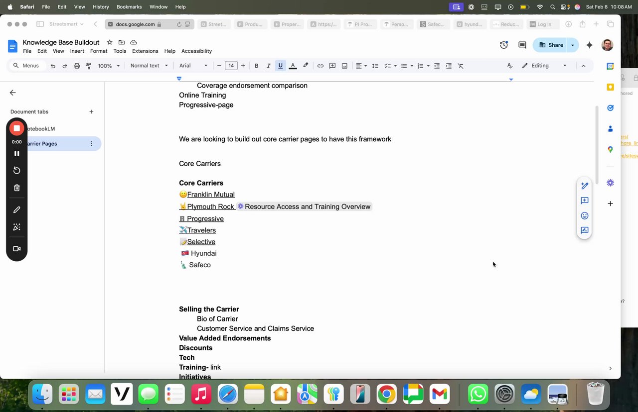Open the Franklin Mutual link
The image size is (638, 412).
211,195
